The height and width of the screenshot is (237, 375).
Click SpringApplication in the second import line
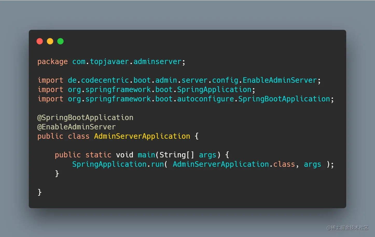coord(214,89)
